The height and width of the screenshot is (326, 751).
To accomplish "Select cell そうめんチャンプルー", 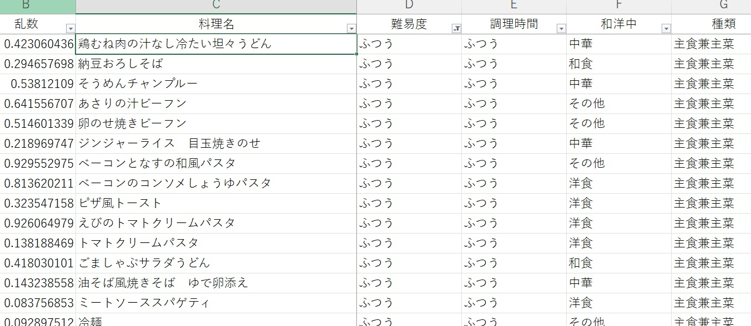I will [x=216, y=84].
